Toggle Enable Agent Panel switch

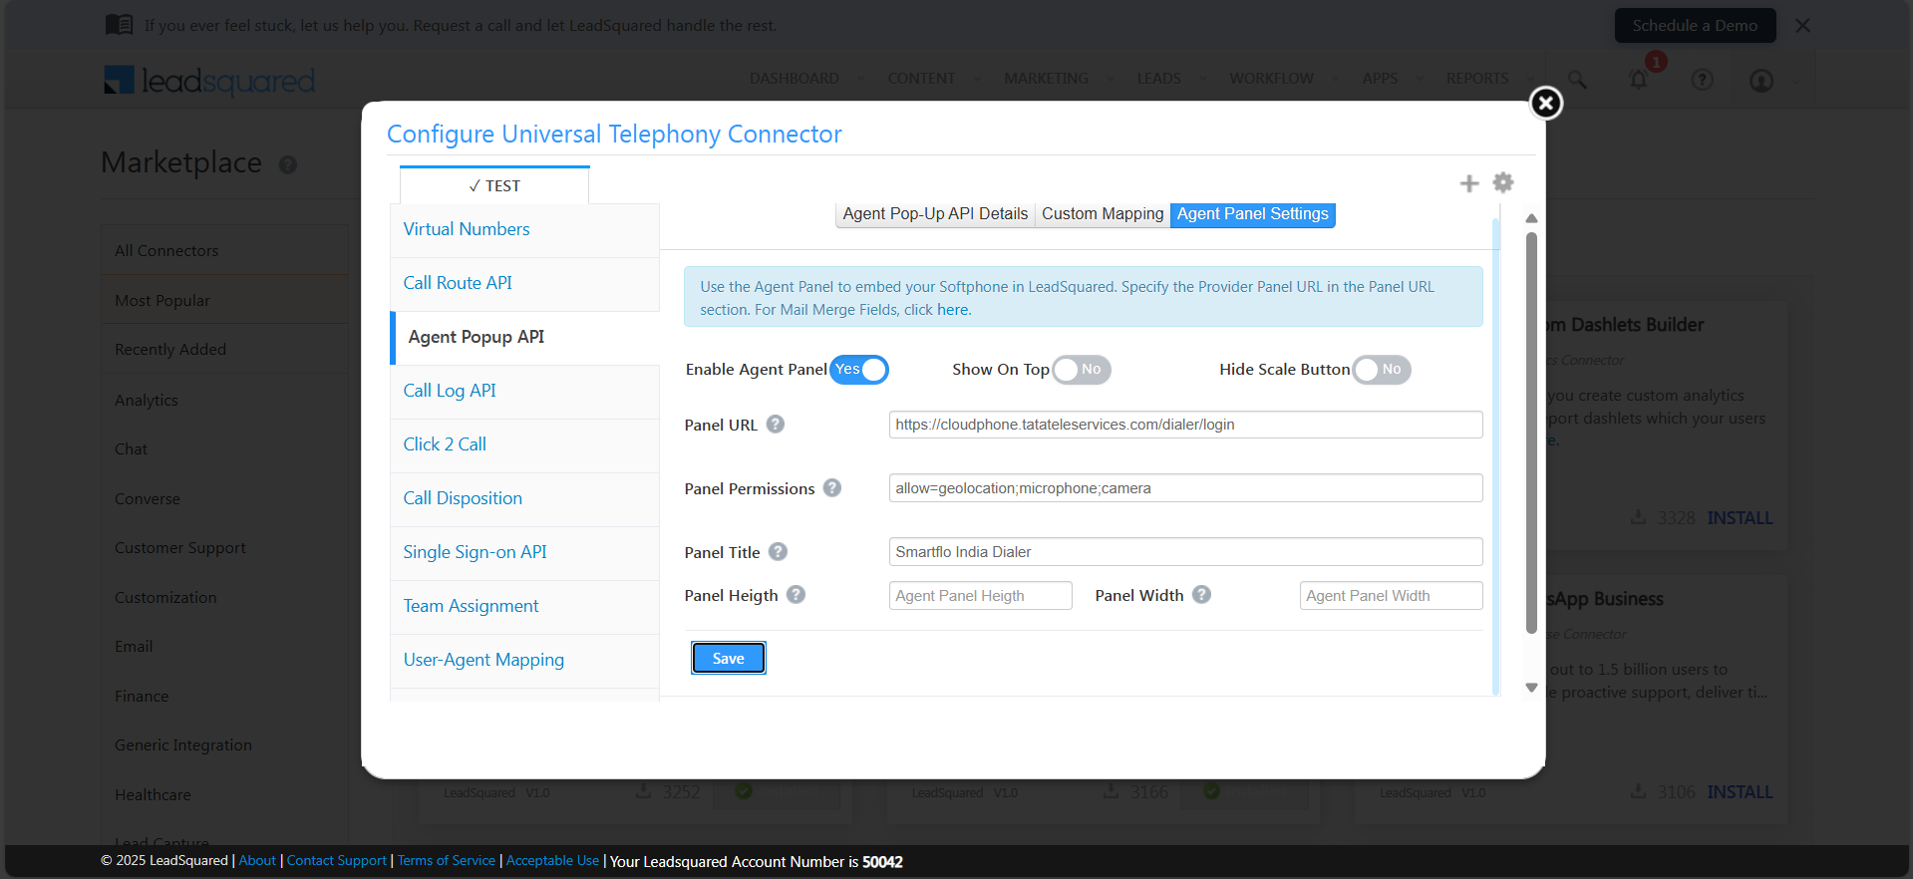pos(858,370)
